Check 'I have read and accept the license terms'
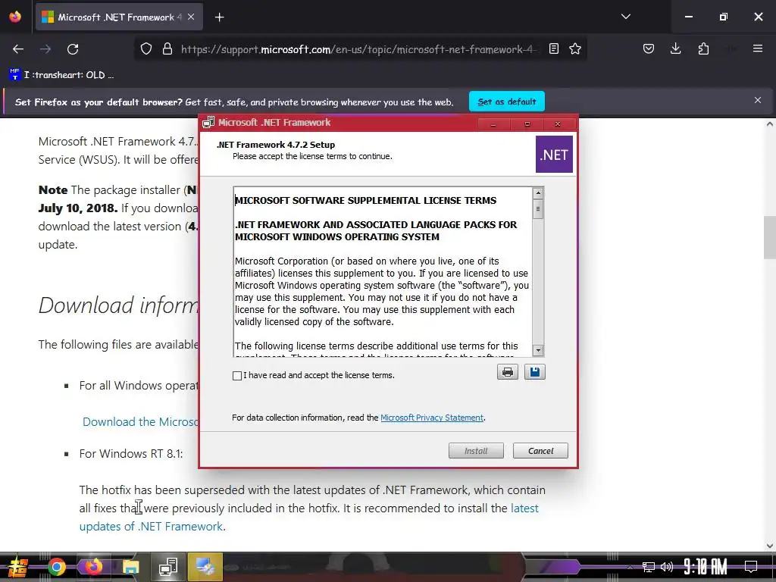Screen dimensions: 776x582 pos(237,376)
